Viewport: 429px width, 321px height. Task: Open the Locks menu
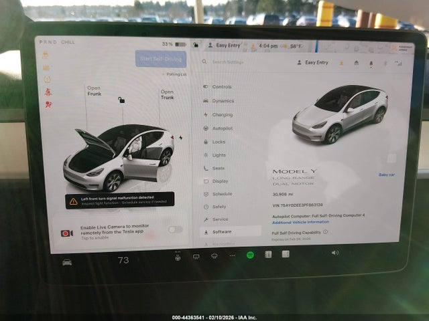coord(214,142)
